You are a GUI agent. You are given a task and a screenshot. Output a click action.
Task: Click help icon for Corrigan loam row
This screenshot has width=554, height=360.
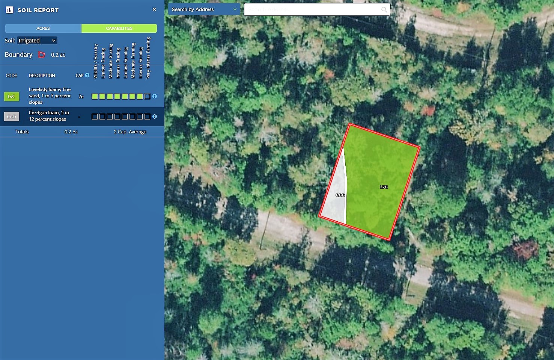pos(155,116)
